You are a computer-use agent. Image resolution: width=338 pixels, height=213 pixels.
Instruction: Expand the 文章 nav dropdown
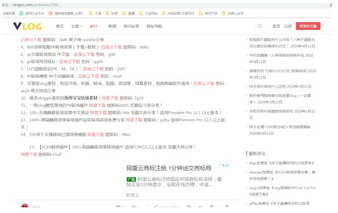pyautogui.click(x=76, y=26)
